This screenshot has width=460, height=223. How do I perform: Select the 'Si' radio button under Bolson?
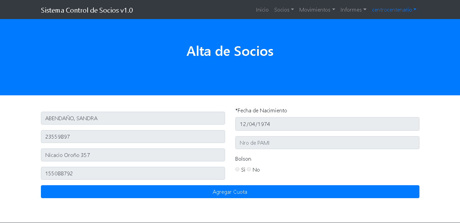coord(237,169)
